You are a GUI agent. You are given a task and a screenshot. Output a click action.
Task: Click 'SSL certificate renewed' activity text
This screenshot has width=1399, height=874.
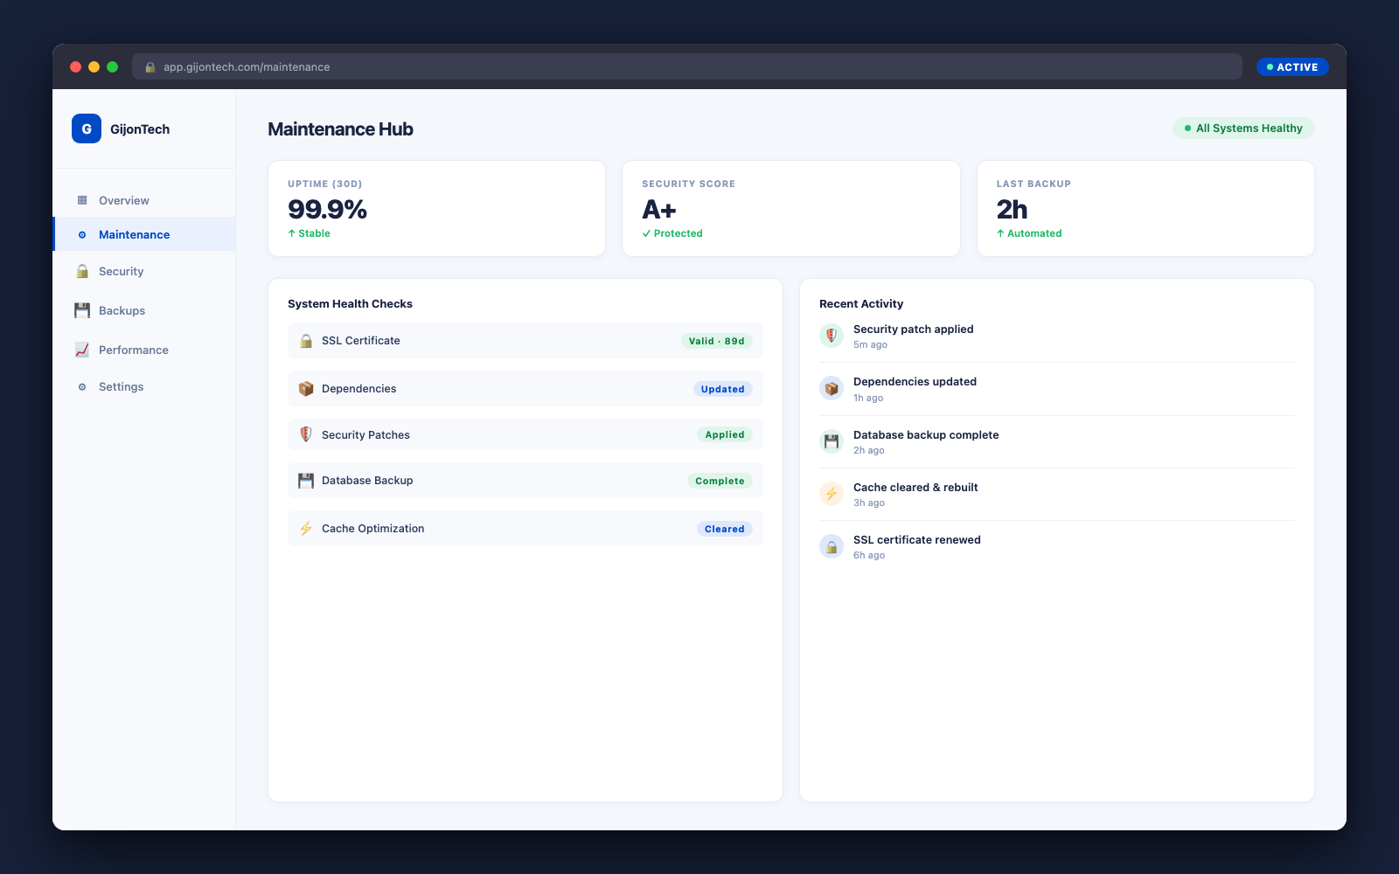tap(917, 540)
